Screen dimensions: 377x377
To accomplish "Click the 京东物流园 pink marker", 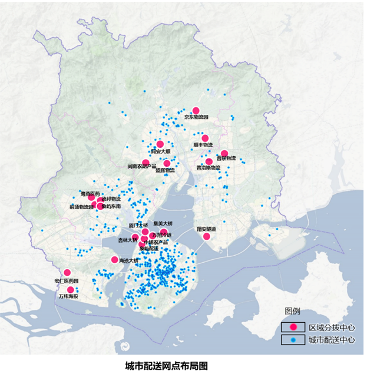I will [x=197, y=110].
